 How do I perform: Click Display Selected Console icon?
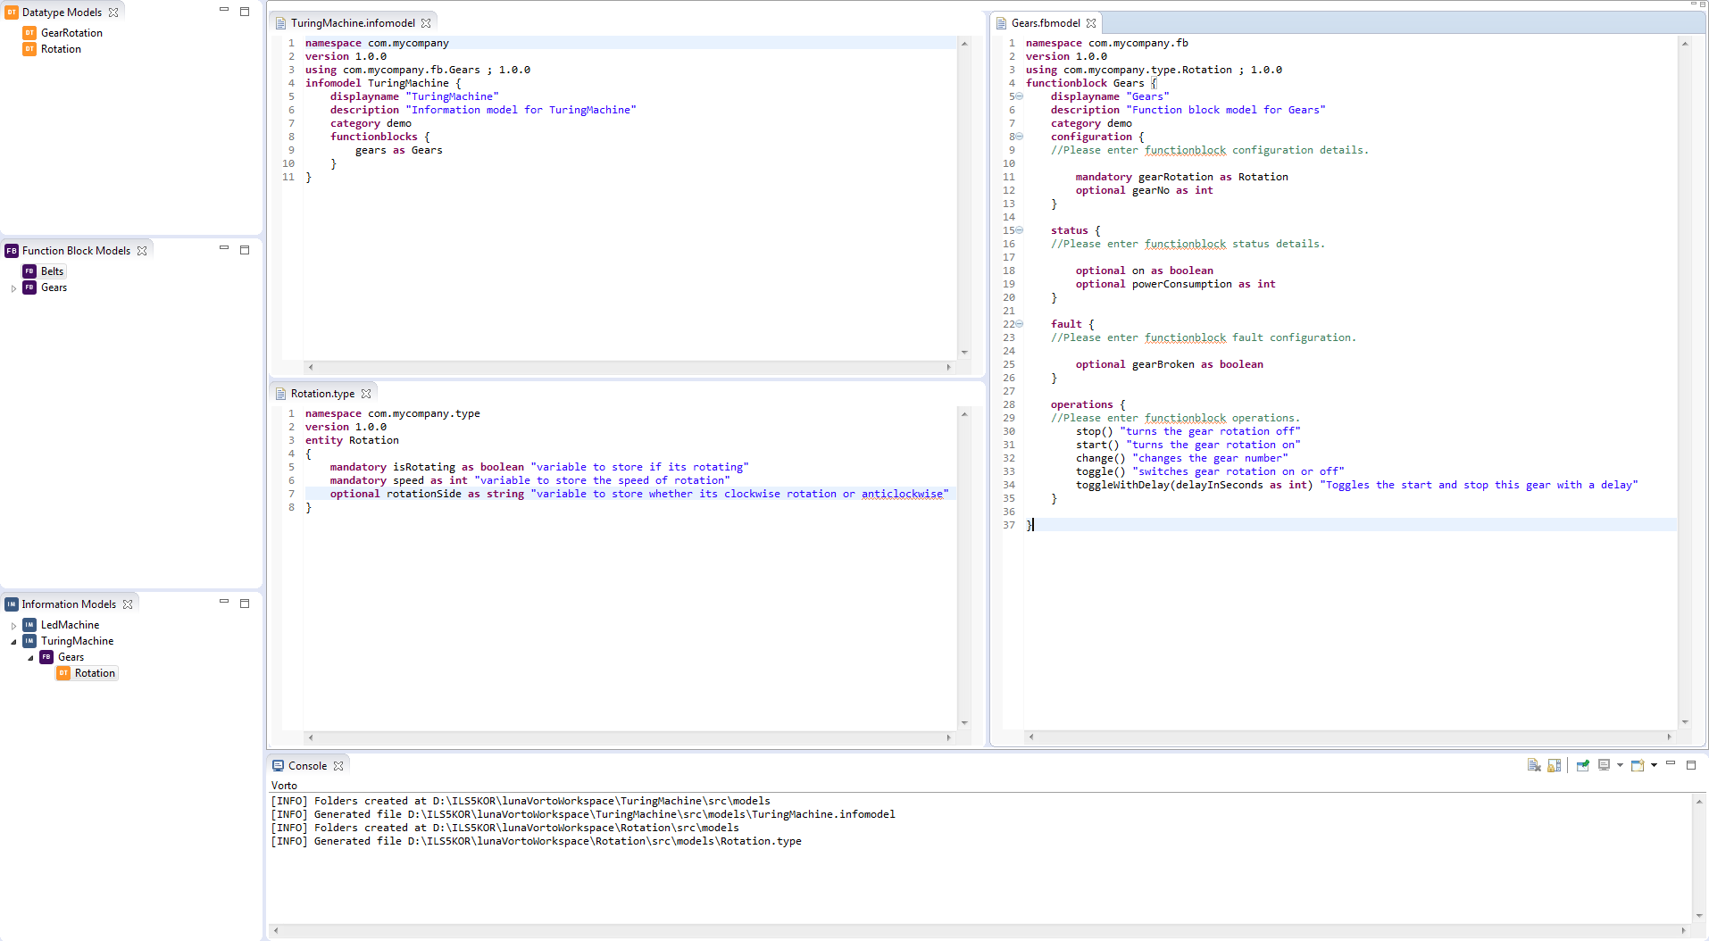click(x=1604, y=765)
